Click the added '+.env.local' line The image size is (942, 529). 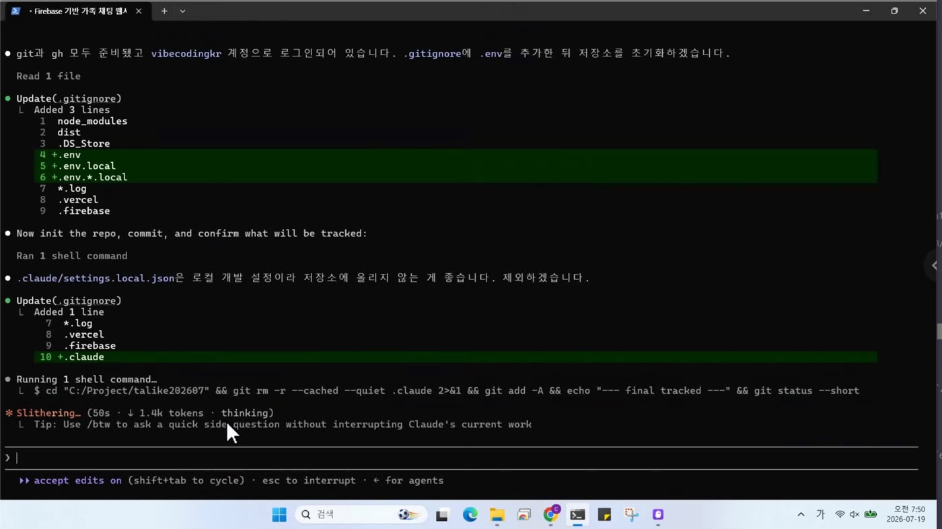tap(456, 166)
